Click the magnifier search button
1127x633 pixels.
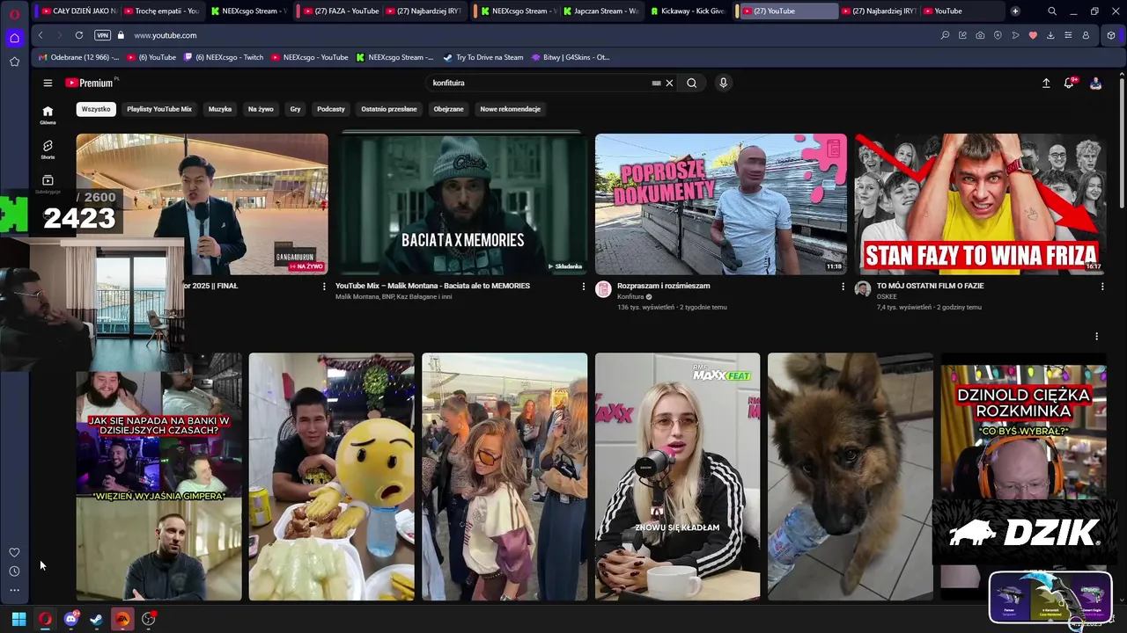click(x=691, y=83)
